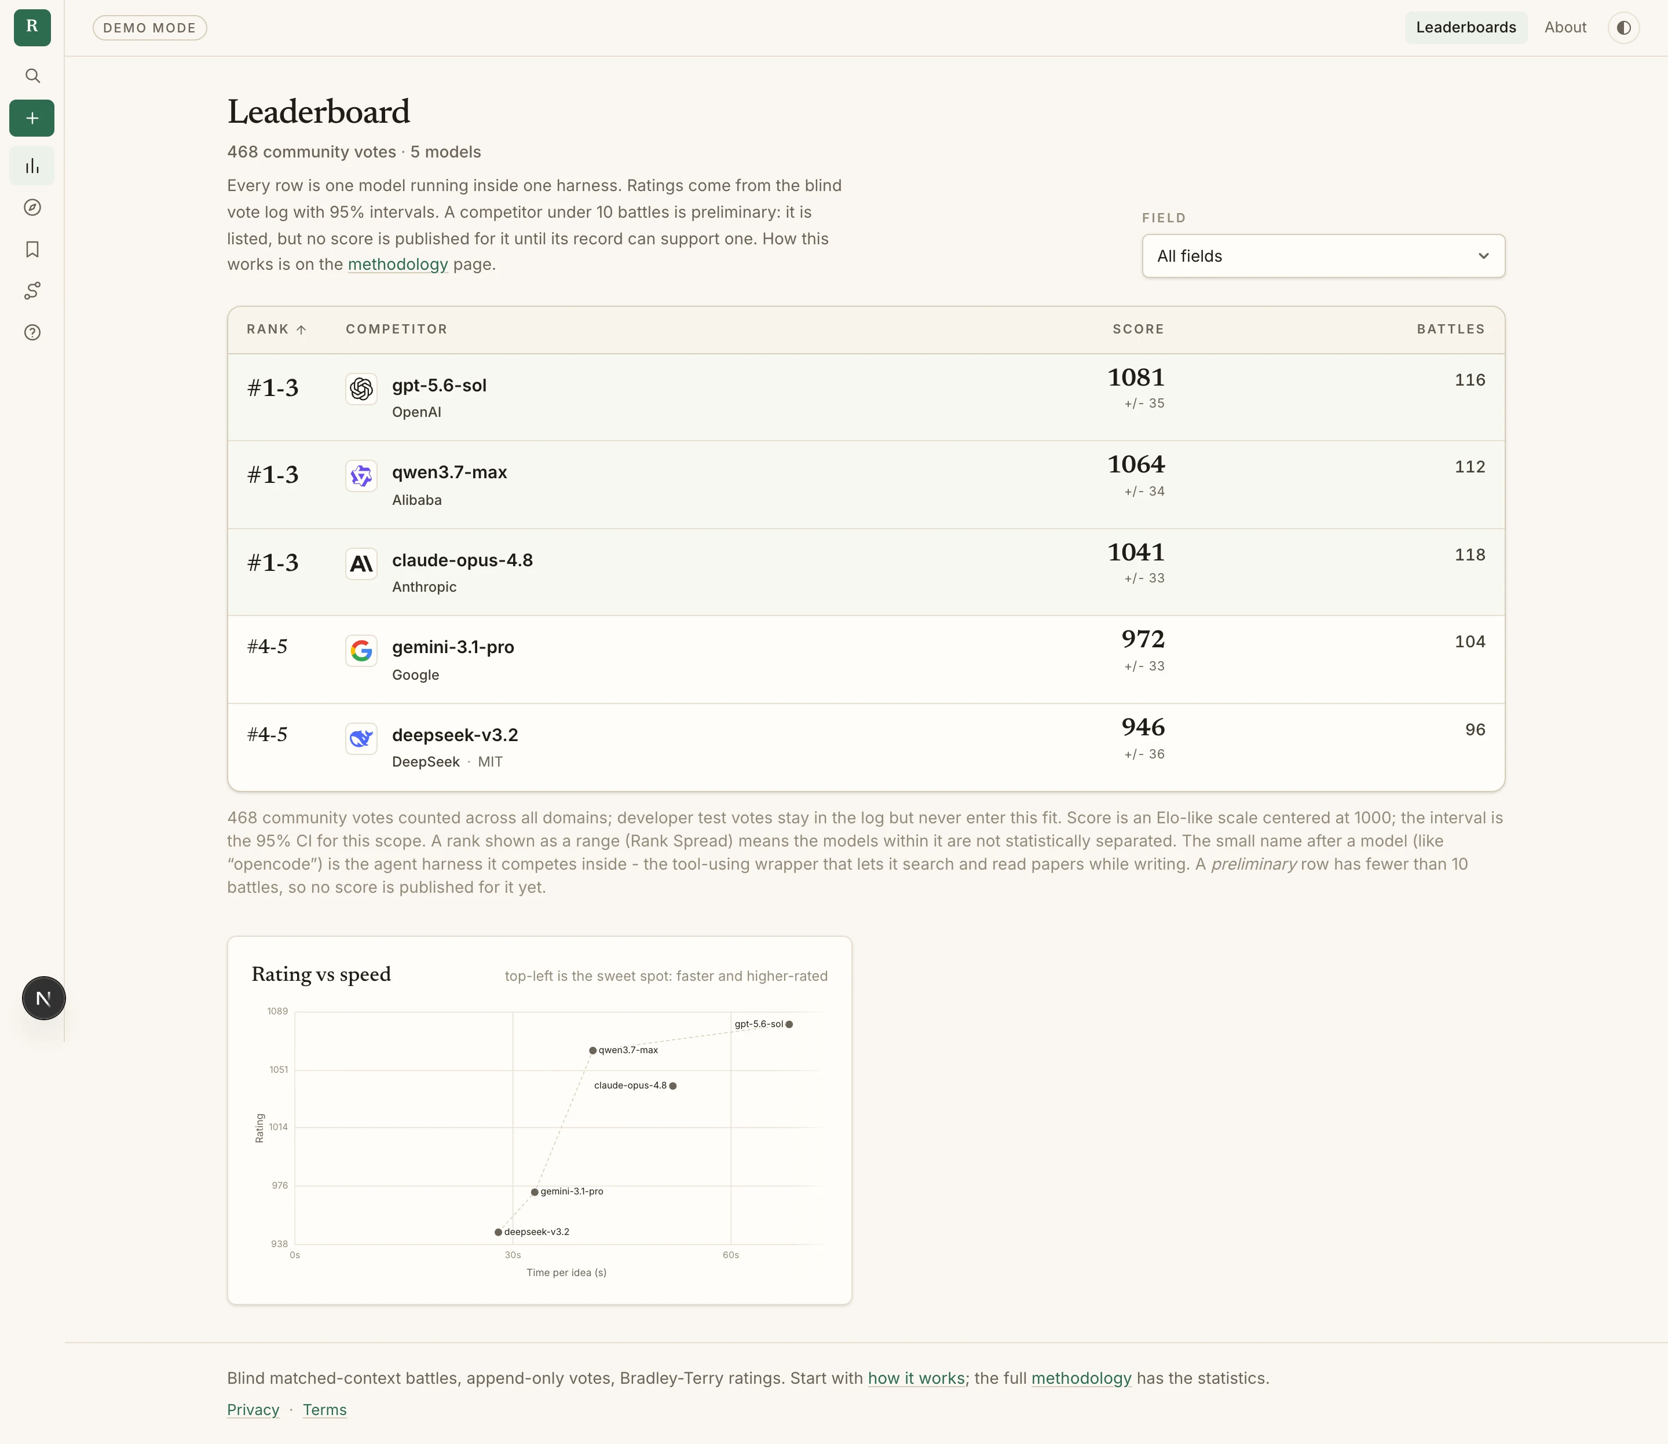1668x1444 pixels.
Task: Click the Alibaba Qwen logo icon
Action: (x=361, y=477)
